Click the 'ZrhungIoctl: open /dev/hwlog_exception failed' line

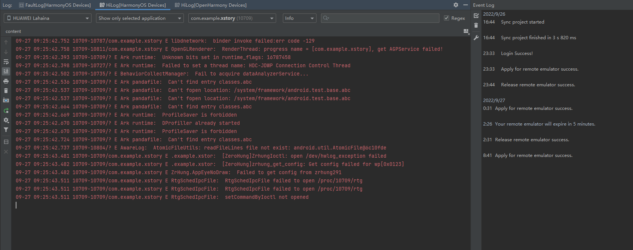[x=201, y=156]
